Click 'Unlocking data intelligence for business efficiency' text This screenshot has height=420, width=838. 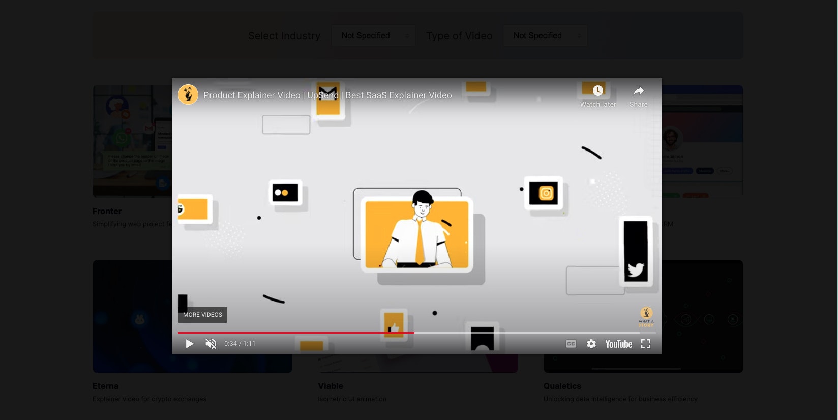click(x=620, y=399)
